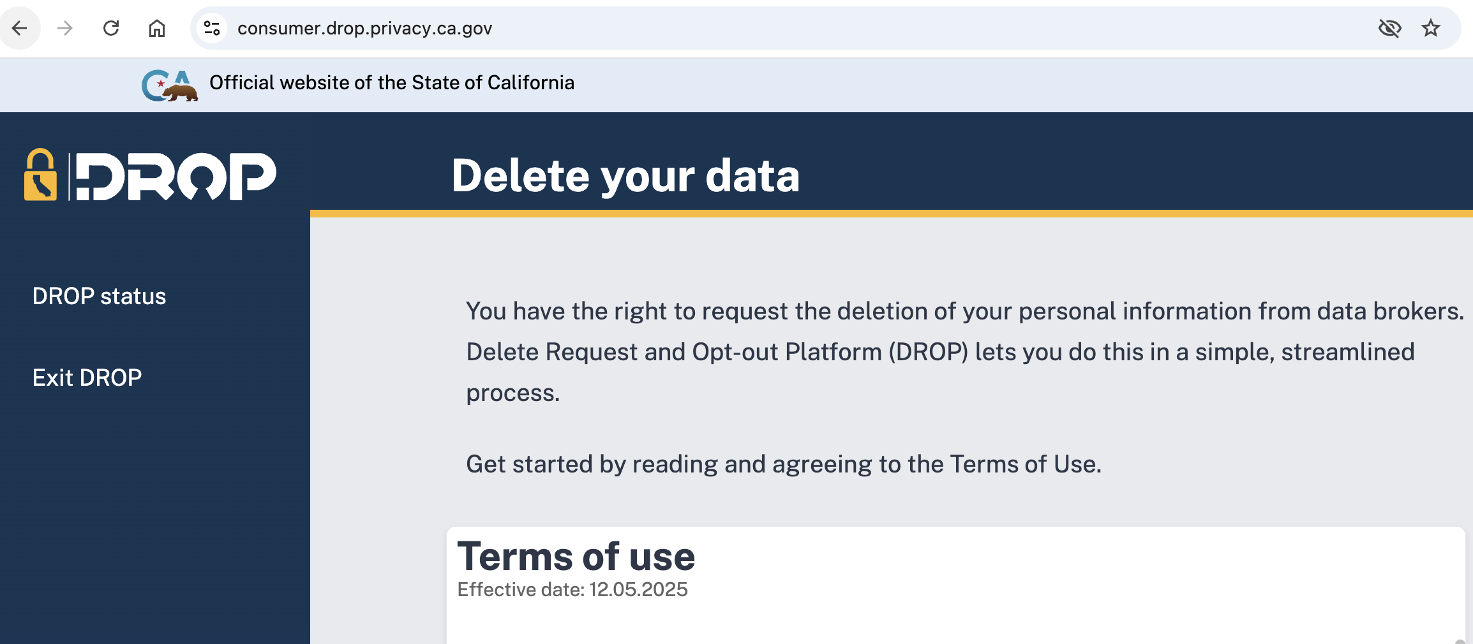Viewport: 1473px width, 644px height.
Task: Open site permissions from the address bar
Action: click(x=213, y=28)
